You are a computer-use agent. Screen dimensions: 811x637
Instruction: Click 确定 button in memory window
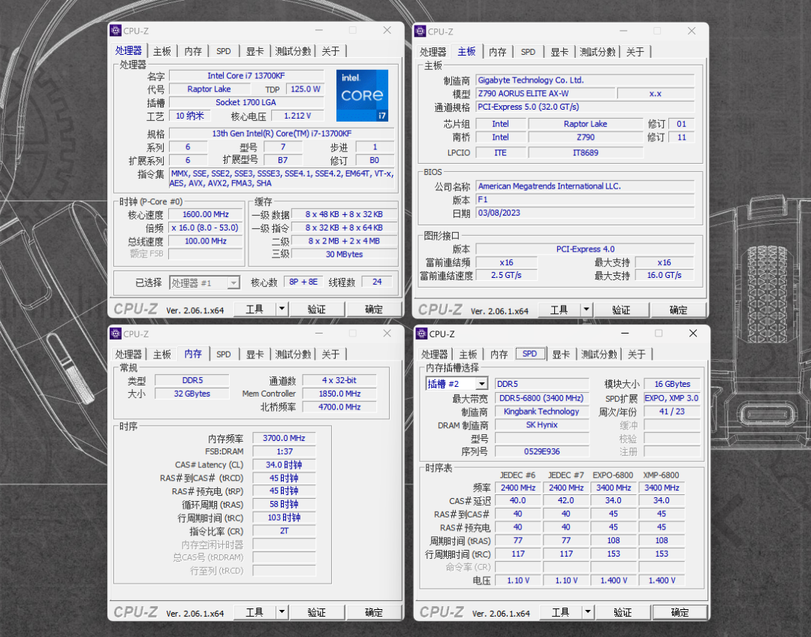373,612
